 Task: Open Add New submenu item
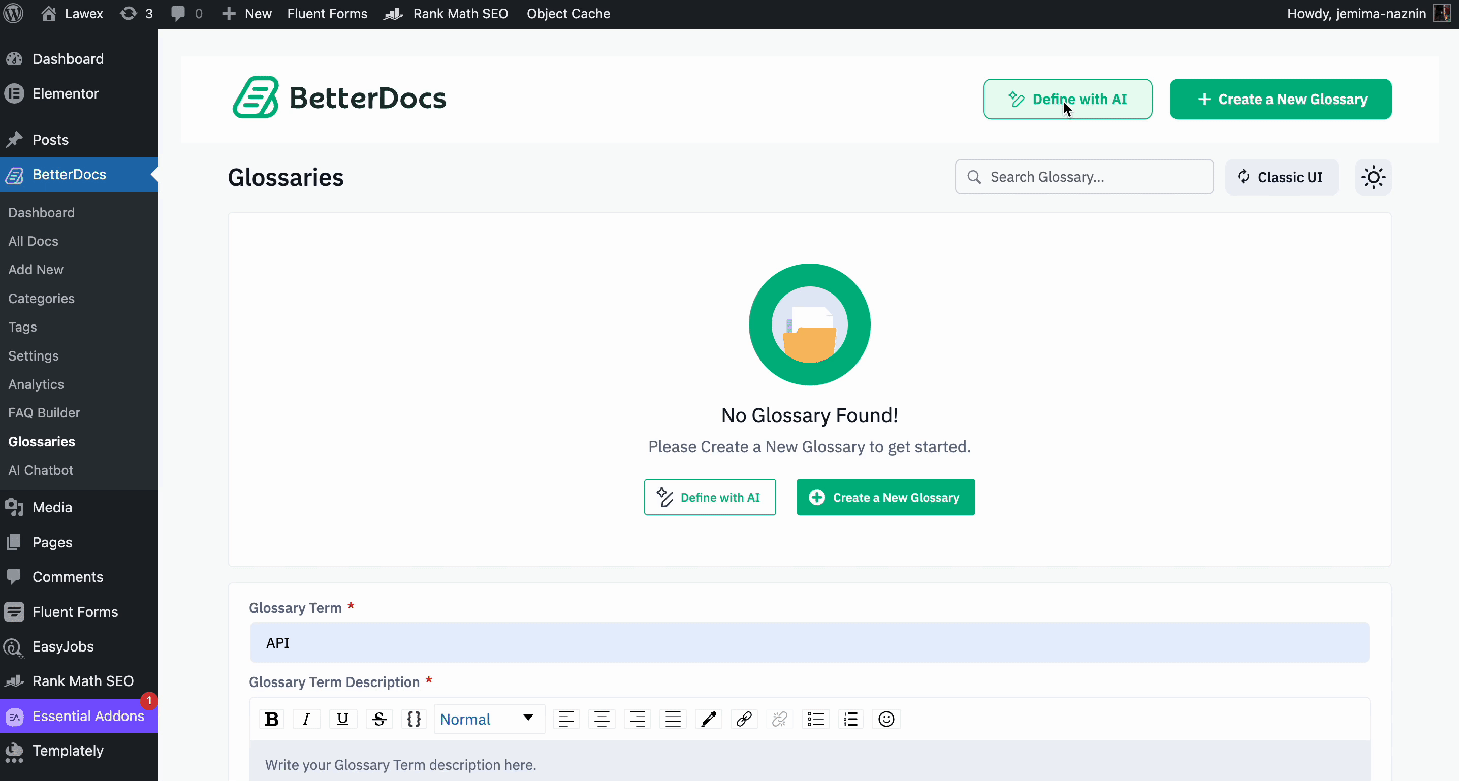[36, 270]
